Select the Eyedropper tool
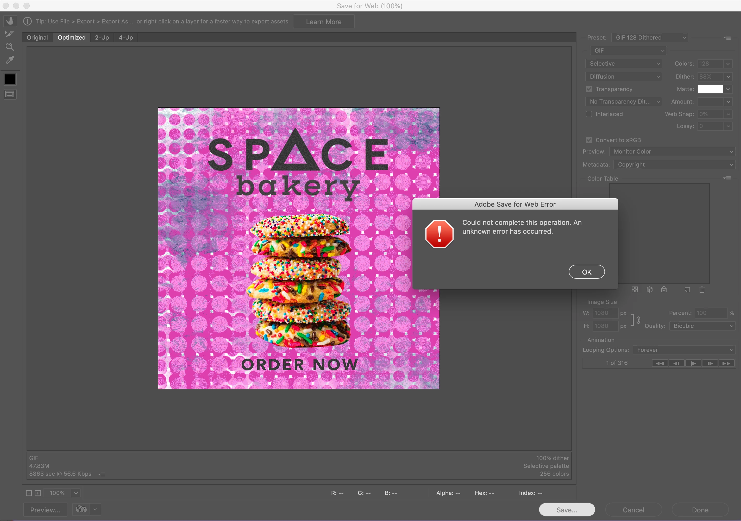The width and height of the screenshot is (741, 521). (x=10, y=60)
